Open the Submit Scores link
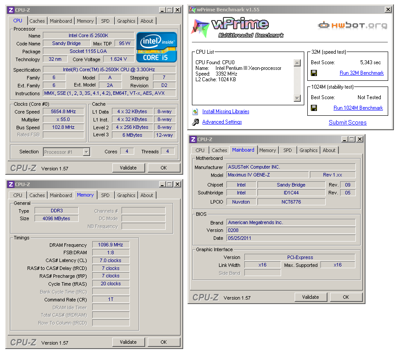 click(348, 123)
